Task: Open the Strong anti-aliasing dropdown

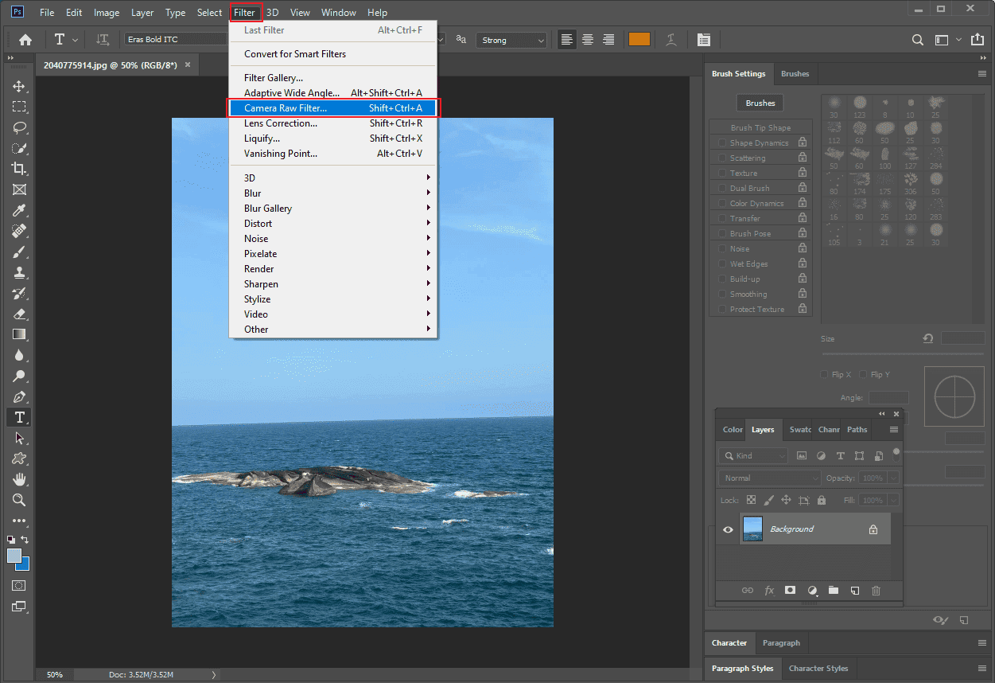Action: 511,39
